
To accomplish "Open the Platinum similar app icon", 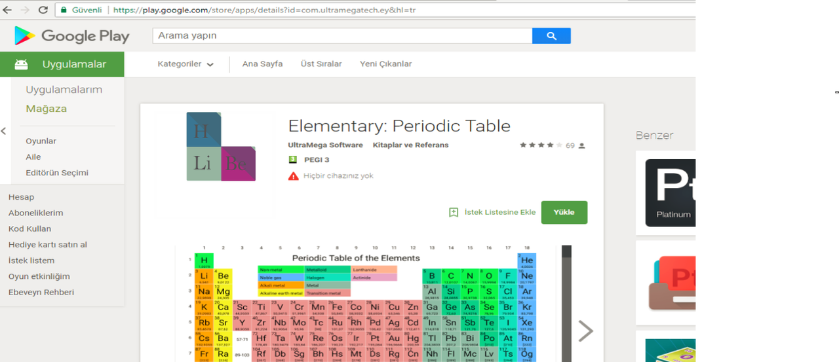I will 670,193.
